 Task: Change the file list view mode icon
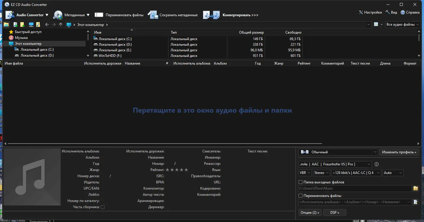[x=376, y=24]
